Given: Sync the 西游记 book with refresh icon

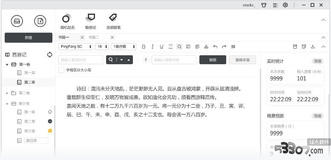Looking at the screenshot, I should click(49, 55).
